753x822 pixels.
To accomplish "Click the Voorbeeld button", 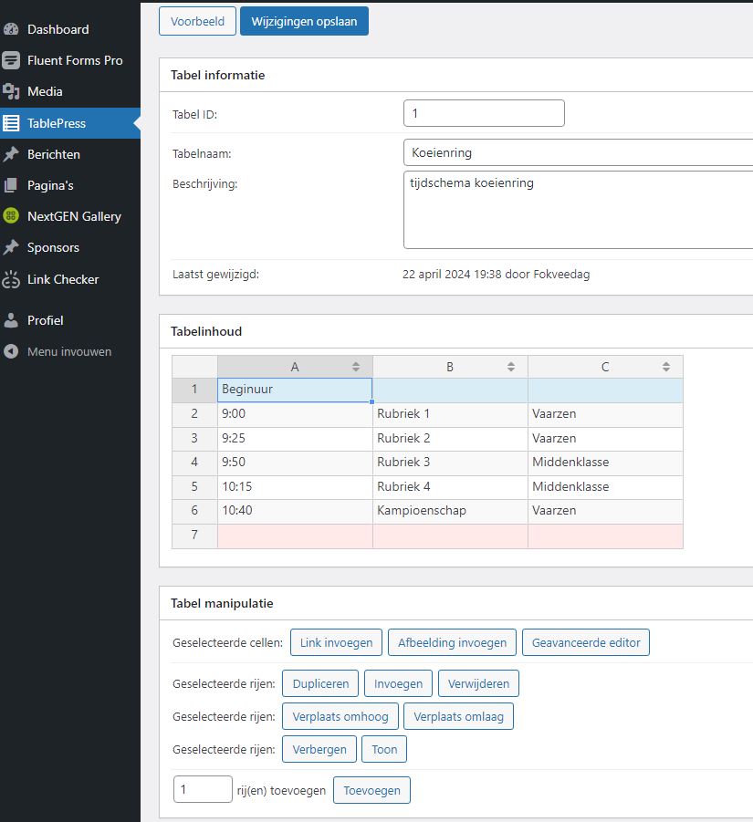I will (197, 22).
